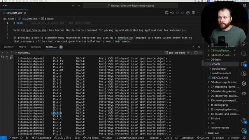Customize layout icon in title bar
The image size is (249, 140).
[245, 6]
